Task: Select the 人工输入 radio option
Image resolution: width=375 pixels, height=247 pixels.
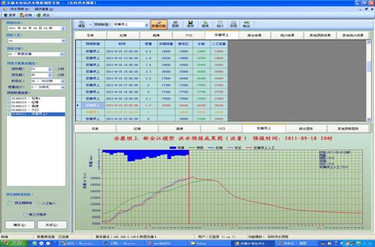Action: (39, 203)
